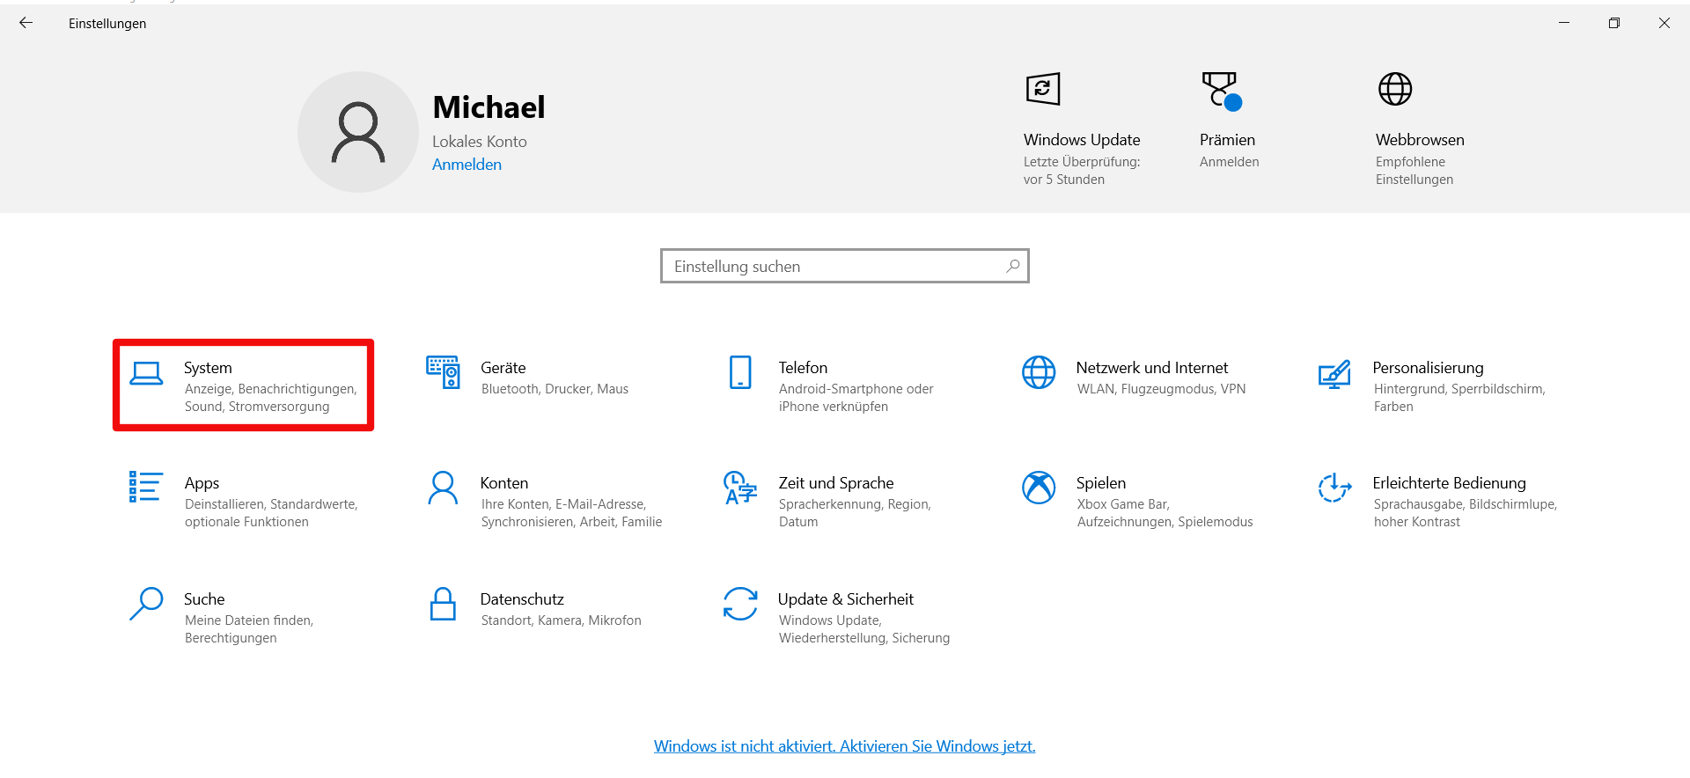Click the Personalisierung paintbrush icon
This screenshot has width=1690, height=778.
(1334, 374)
